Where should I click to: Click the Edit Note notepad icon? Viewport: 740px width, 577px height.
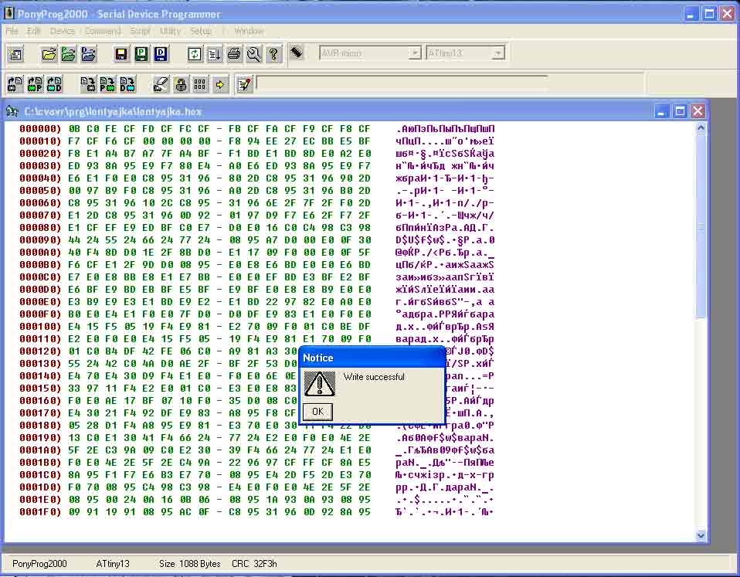click(x=244, y=84)
